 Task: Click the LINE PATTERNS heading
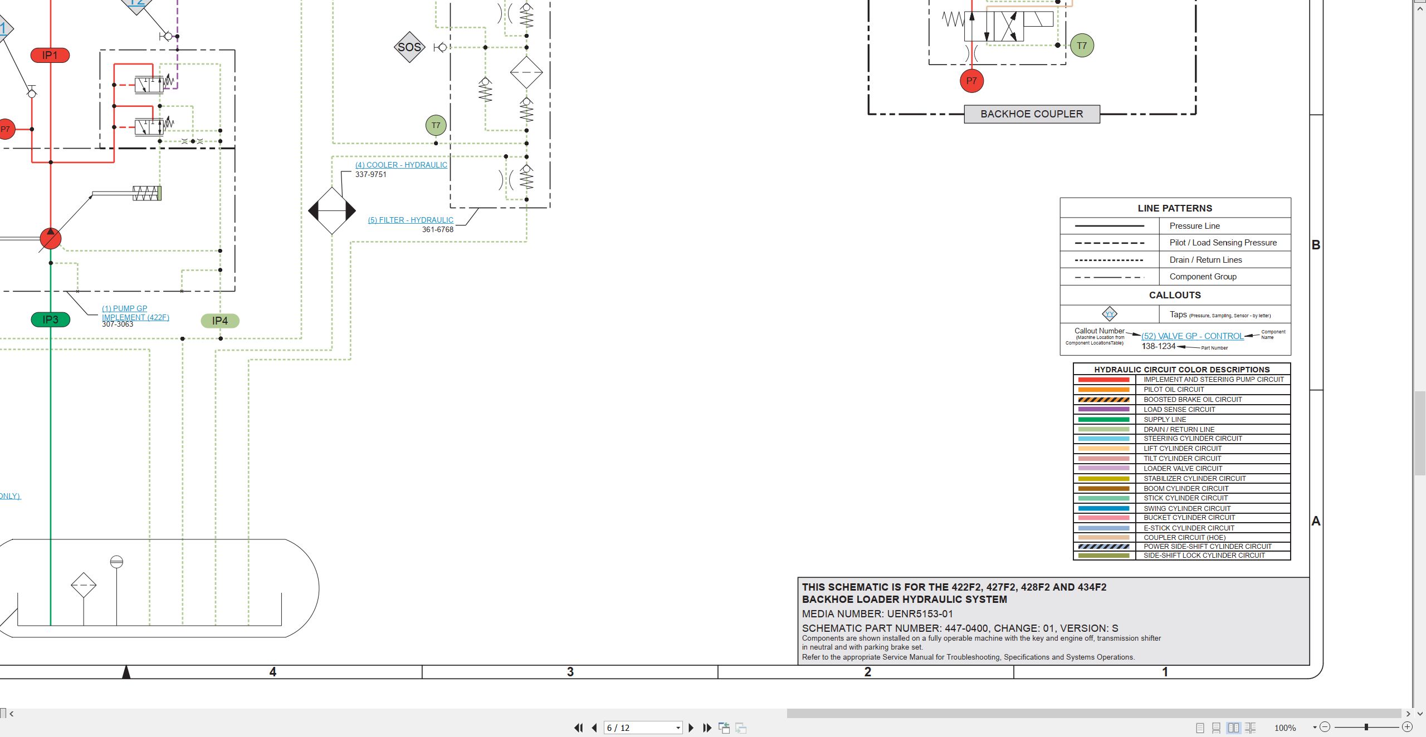pyautogui.click(x=1175, y=208)
